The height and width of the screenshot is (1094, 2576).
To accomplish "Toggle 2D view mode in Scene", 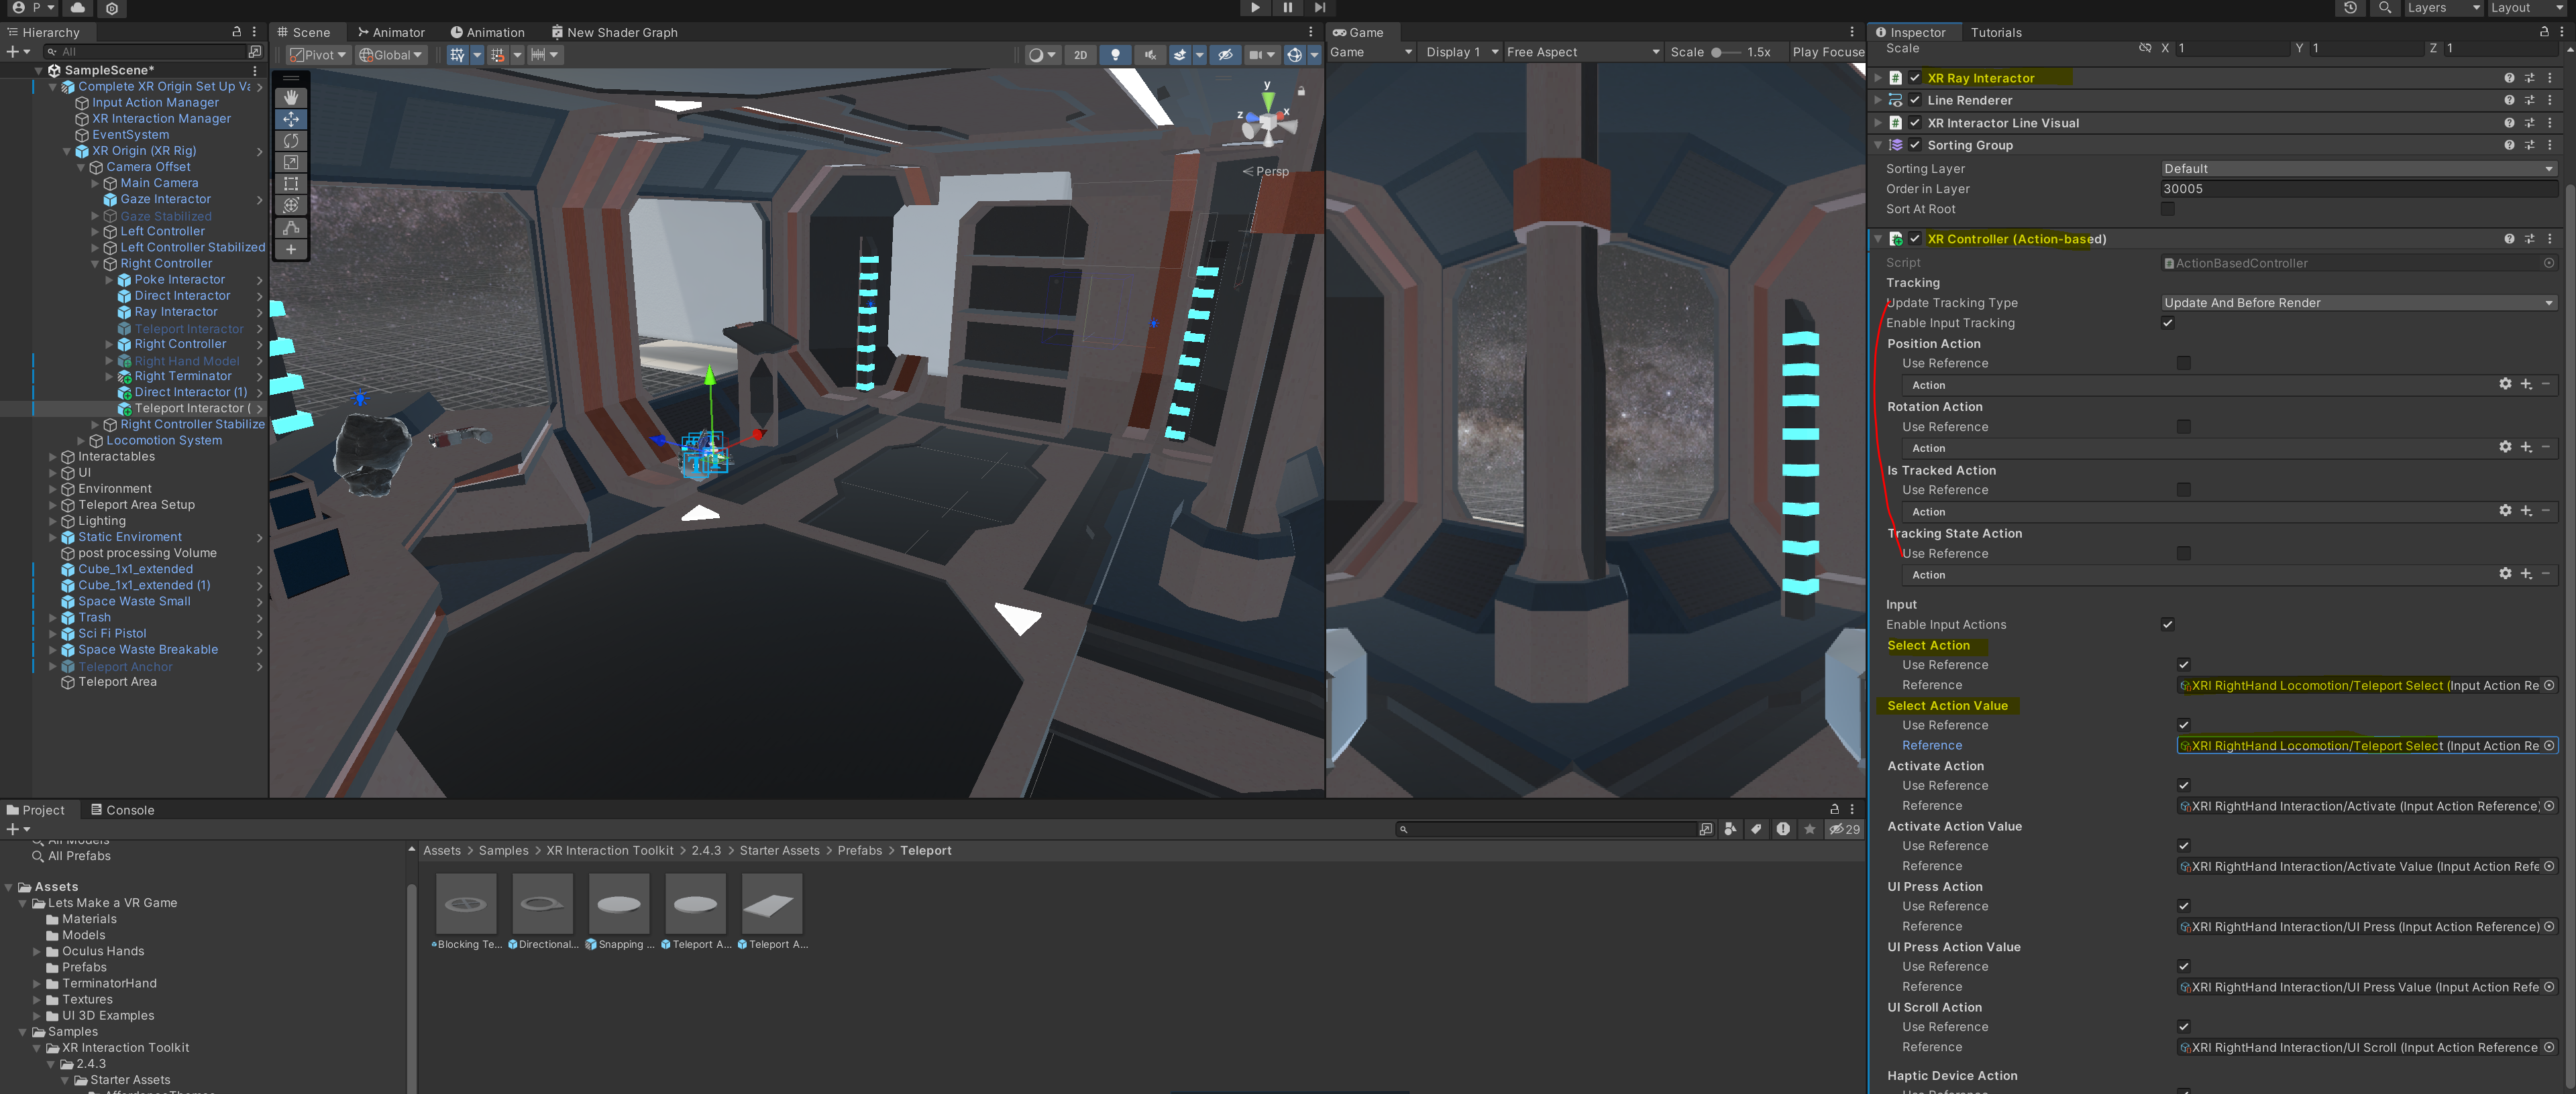I will pos(1080,55).
